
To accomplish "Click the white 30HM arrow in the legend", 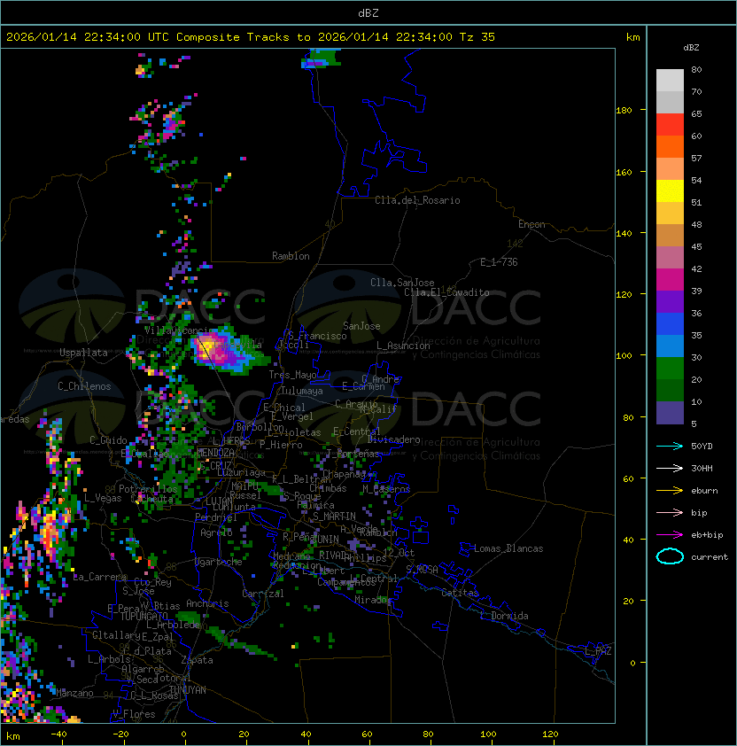I will [670, 469].
